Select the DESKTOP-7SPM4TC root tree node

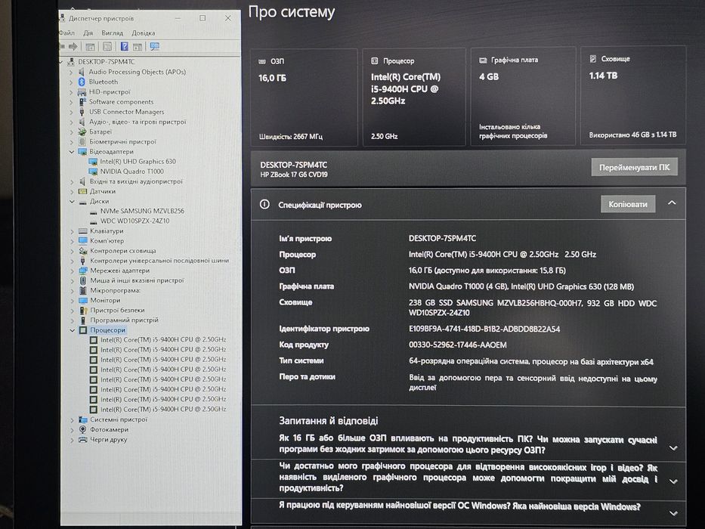coord(106,62)
